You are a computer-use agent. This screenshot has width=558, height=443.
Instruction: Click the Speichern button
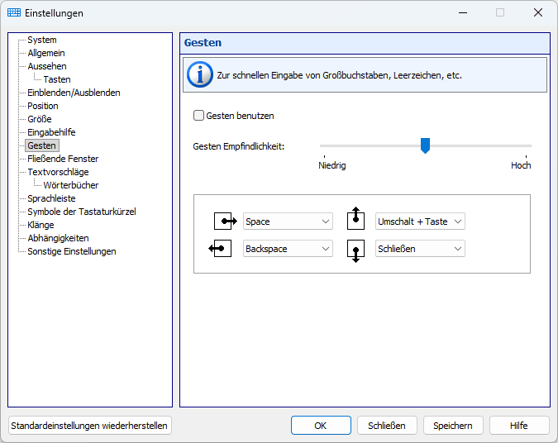(x=453, y=426)
